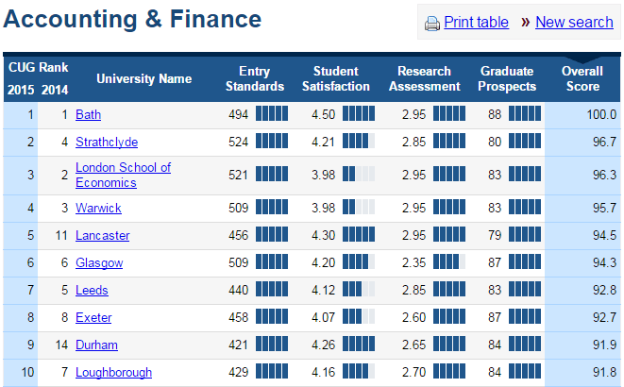Viewport: 624px width, 387px height.
Task: Sort by the Entry Standards column header
Action: [x=255, y=78]
